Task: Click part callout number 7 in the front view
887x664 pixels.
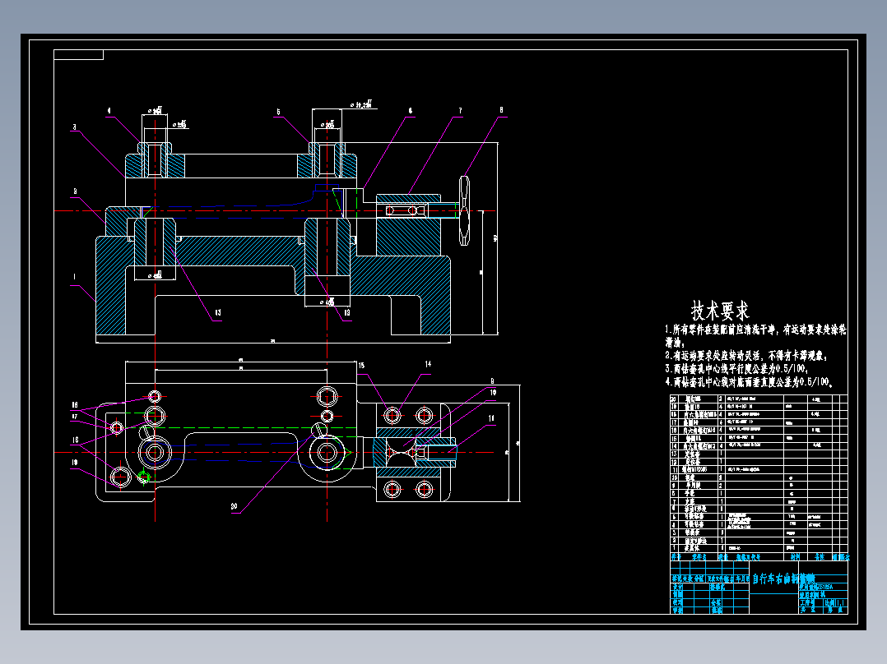Action: pos(460,111)
